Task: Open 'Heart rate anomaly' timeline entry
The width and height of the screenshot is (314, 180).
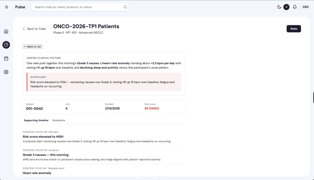Action: click(37, 173)
